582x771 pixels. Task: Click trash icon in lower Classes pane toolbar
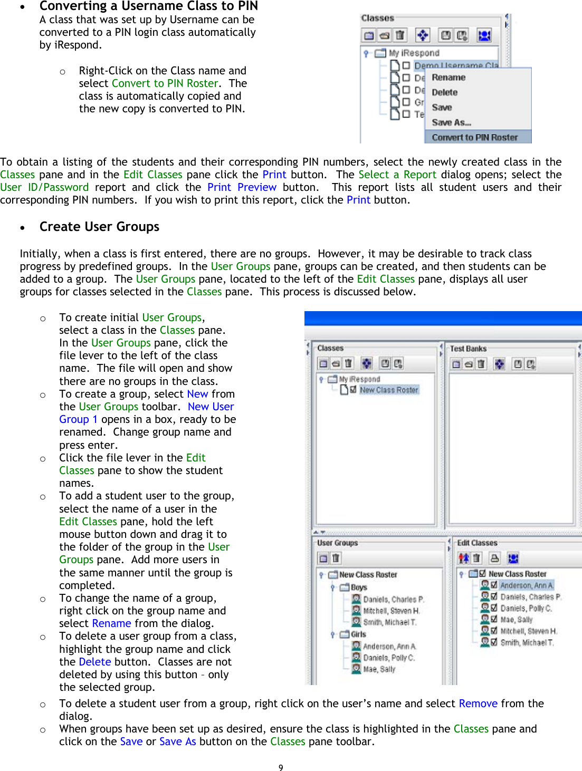[x=348, y=363]
